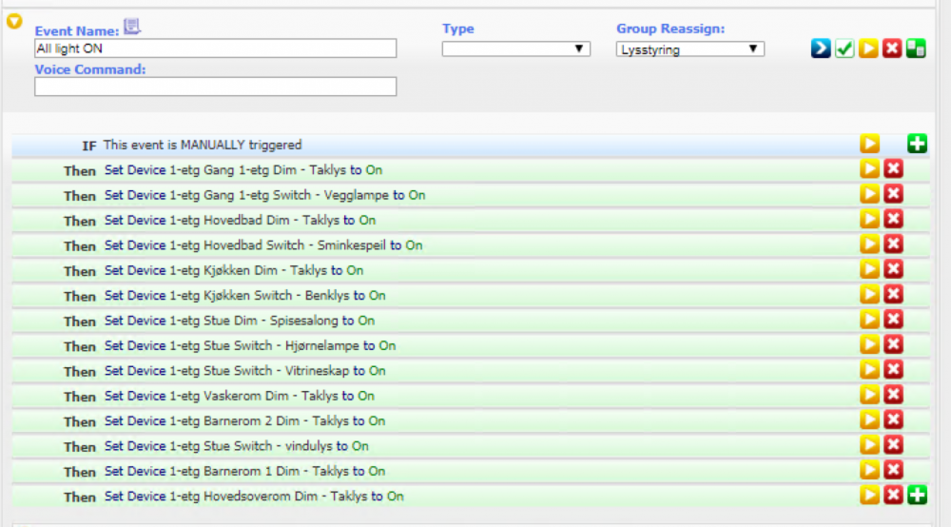Remove the Stue Switch Hjørnelampe action
Screen dimensions: 951x527
click(x=893, y=344)
